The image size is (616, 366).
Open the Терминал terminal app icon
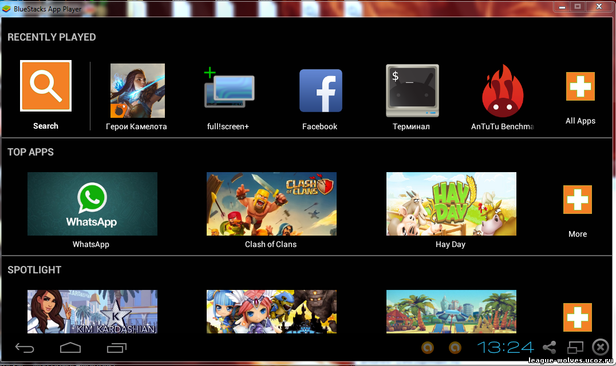click(412, 90)
